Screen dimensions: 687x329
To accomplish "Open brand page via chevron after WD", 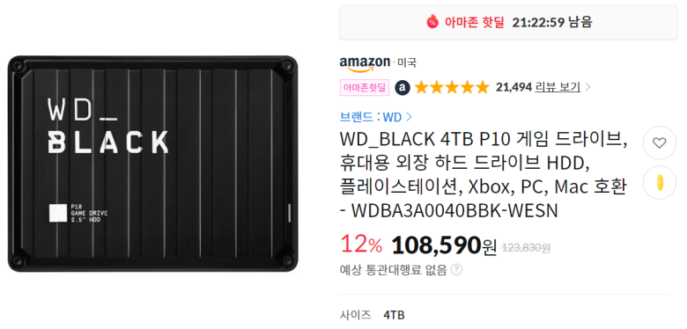I will (410, 117).
